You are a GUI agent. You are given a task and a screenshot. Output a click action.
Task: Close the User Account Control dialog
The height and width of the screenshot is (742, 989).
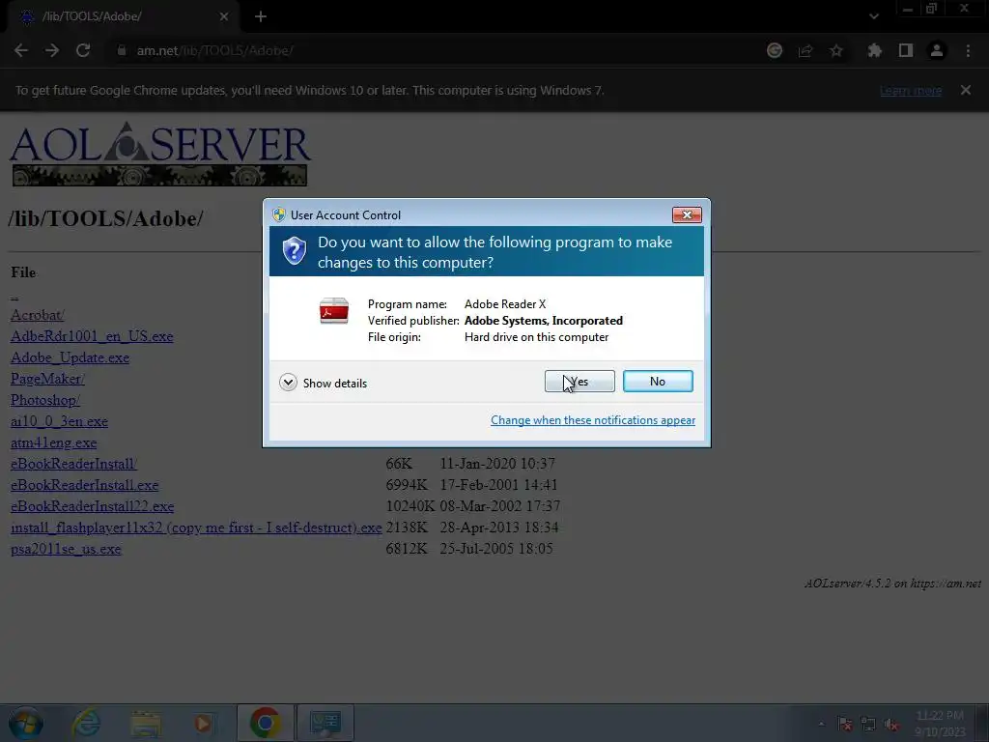(x=687, y=215)
